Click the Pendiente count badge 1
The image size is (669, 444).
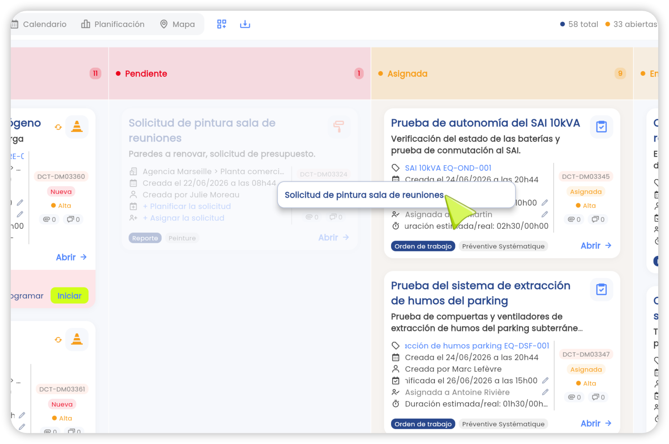click(359, 73)
